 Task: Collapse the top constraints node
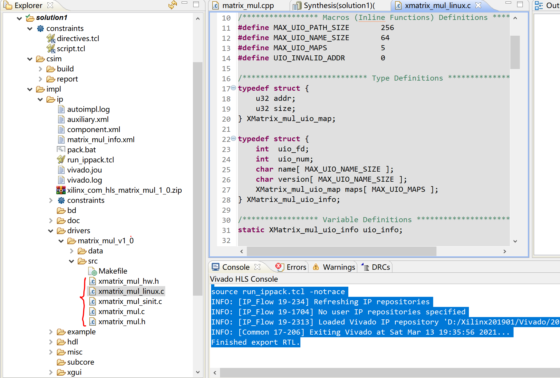[30, 29]
